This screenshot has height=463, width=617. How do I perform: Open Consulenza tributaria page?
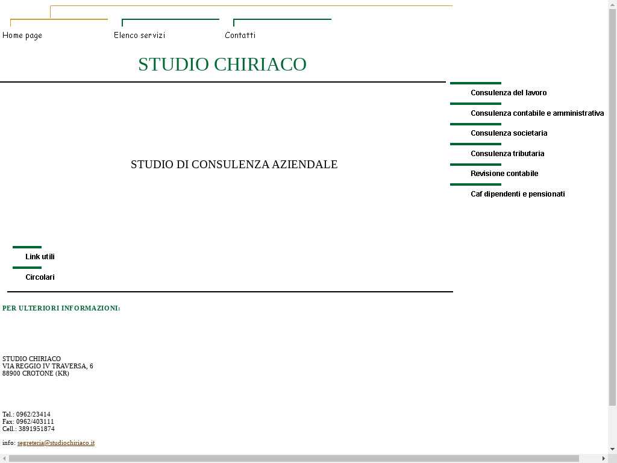[507, 154]
